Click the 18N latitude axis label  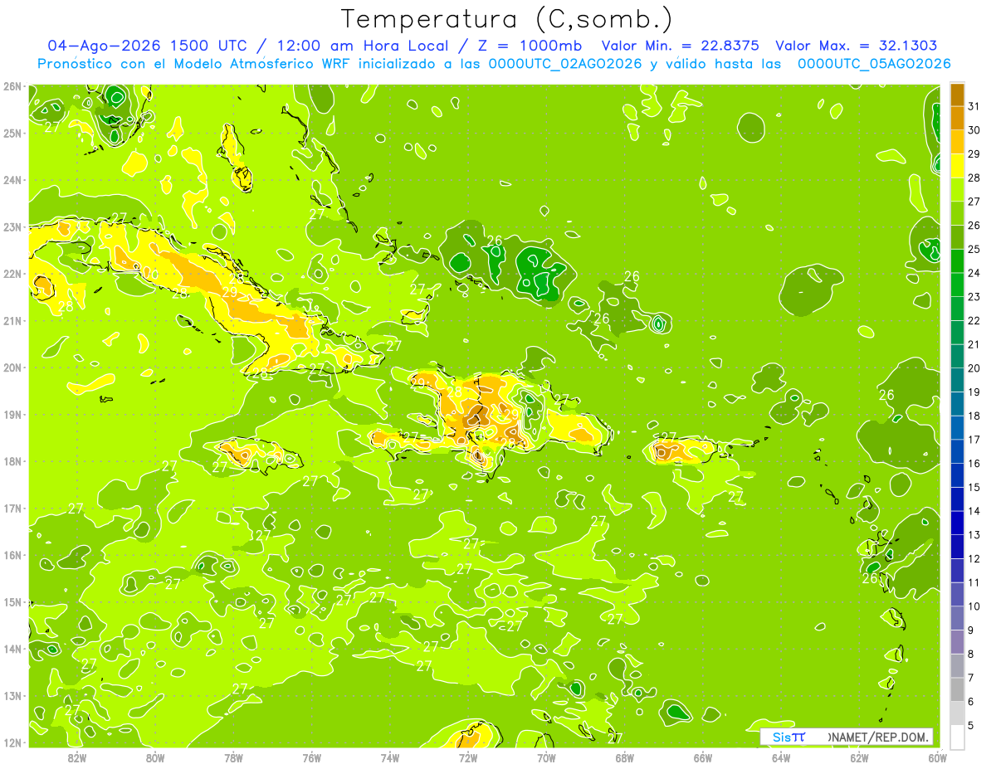[12, 461]
